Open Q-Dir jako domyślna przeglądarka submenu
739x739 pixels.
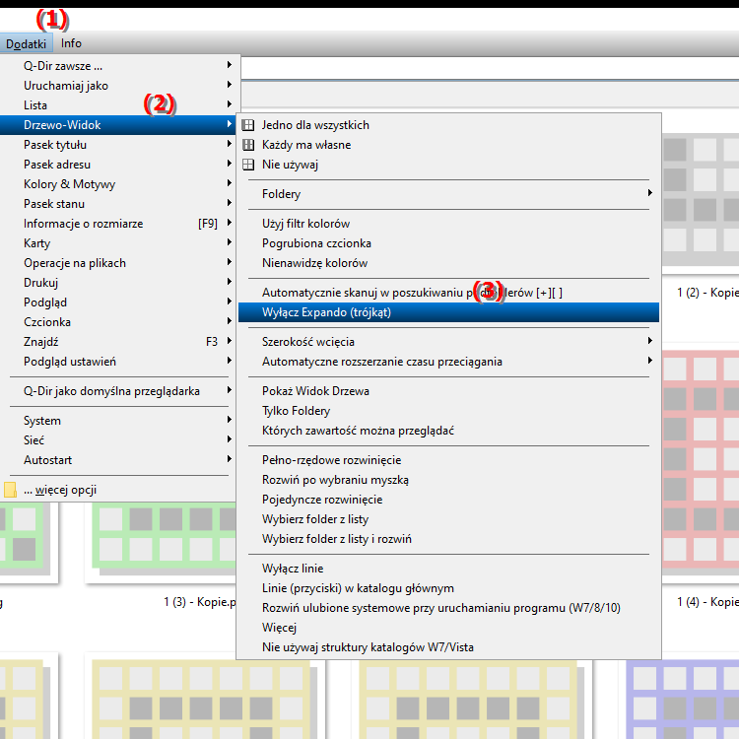(118, 391)
